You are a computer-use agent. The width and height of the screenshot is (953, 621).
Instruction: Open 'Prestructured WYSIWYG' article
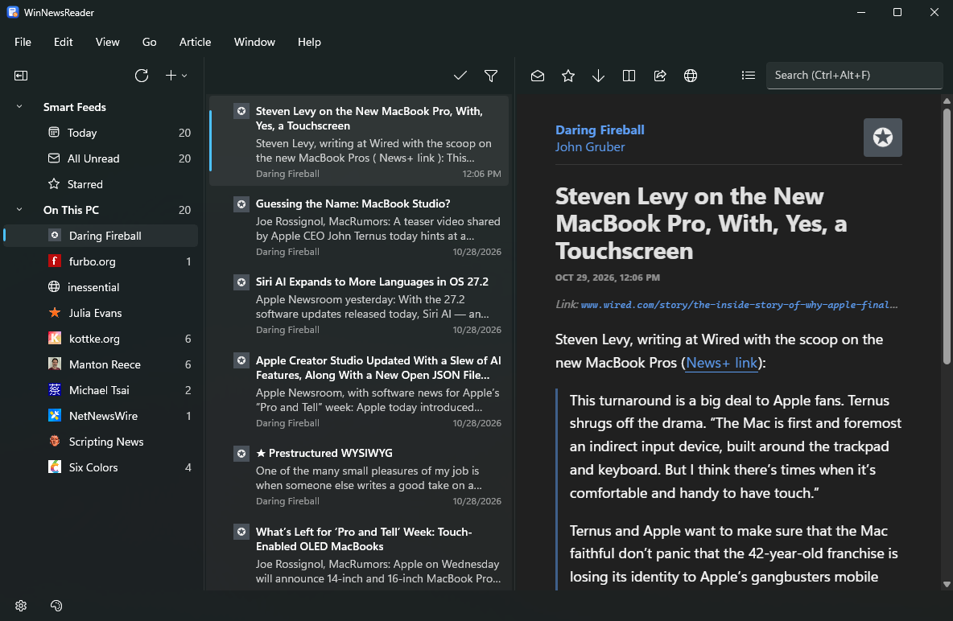point(359,476)
